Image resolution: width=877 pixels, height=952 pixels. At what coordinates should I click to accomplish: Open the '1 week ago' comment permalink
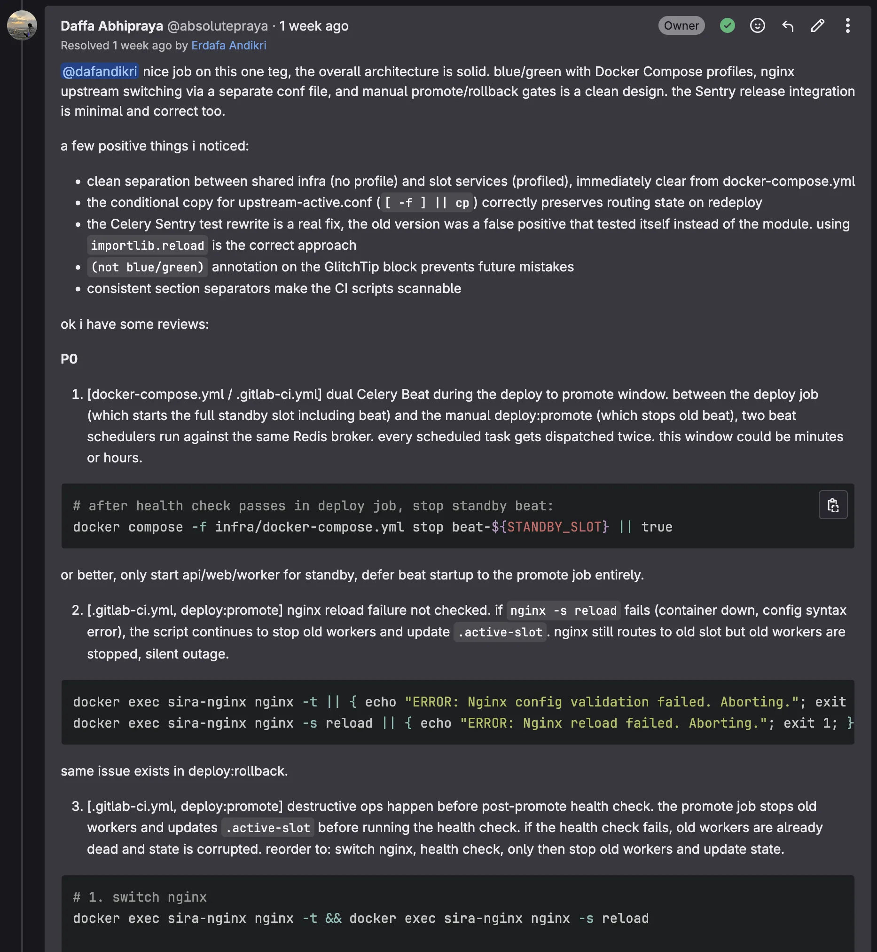tap(313, 26)
